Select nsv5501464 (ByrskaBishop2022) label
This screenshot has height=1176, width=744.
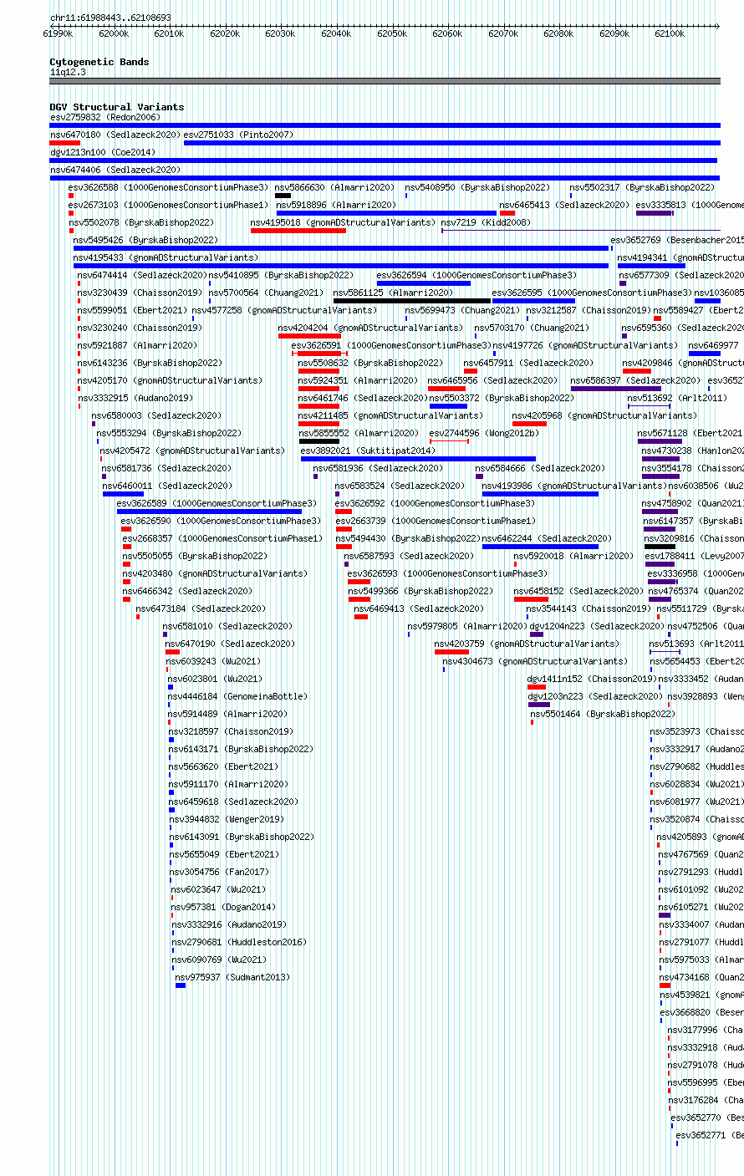603,714
